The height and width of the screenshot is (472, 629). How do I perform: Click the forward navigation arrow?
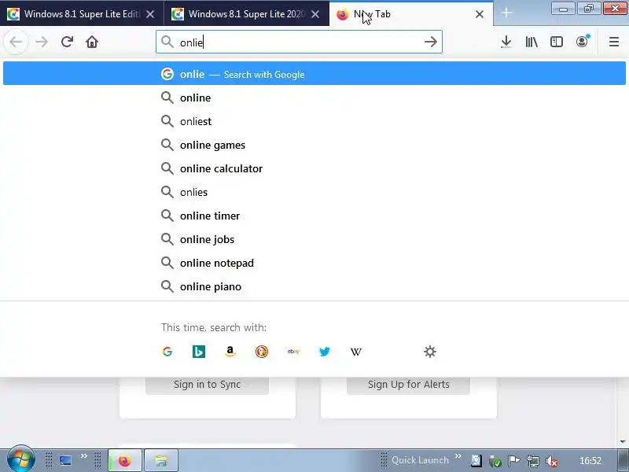click(x=42, y=42)
